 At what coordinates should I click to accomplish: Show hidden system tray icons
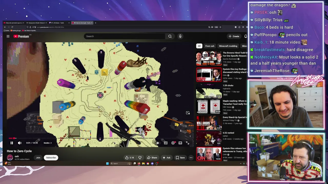click(x=241, y=164)
